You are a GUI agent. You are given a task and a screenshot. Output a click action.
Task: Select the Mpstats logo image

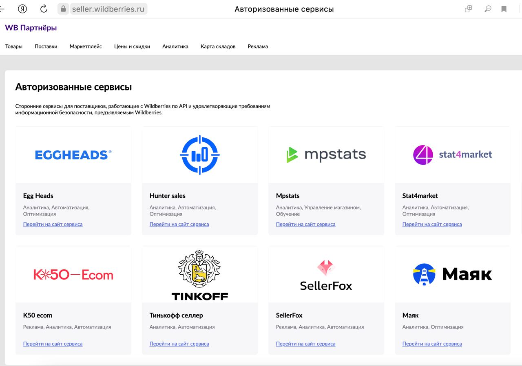point(326,155)
